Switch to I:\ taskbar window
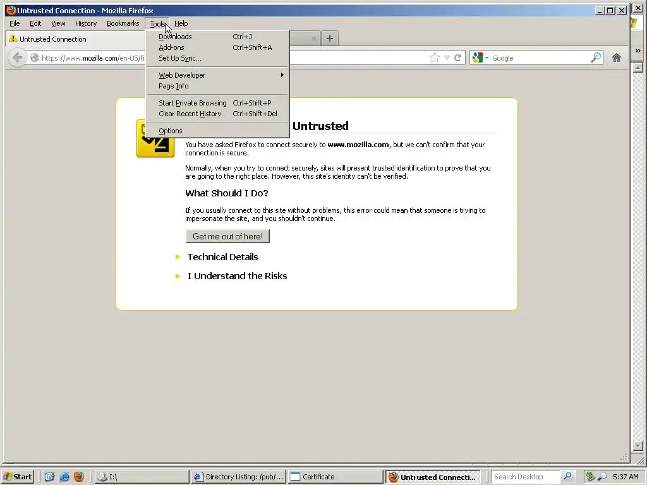 tap(141, 477)
